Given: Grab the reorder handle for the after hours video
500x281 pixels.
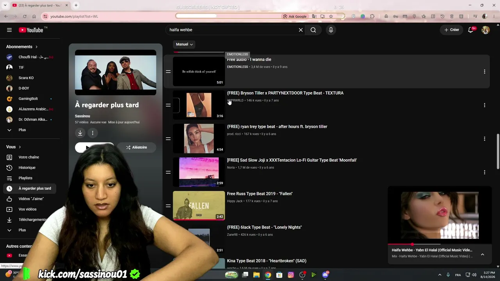Looking at the screenshot, I should (x=168, y=139).
